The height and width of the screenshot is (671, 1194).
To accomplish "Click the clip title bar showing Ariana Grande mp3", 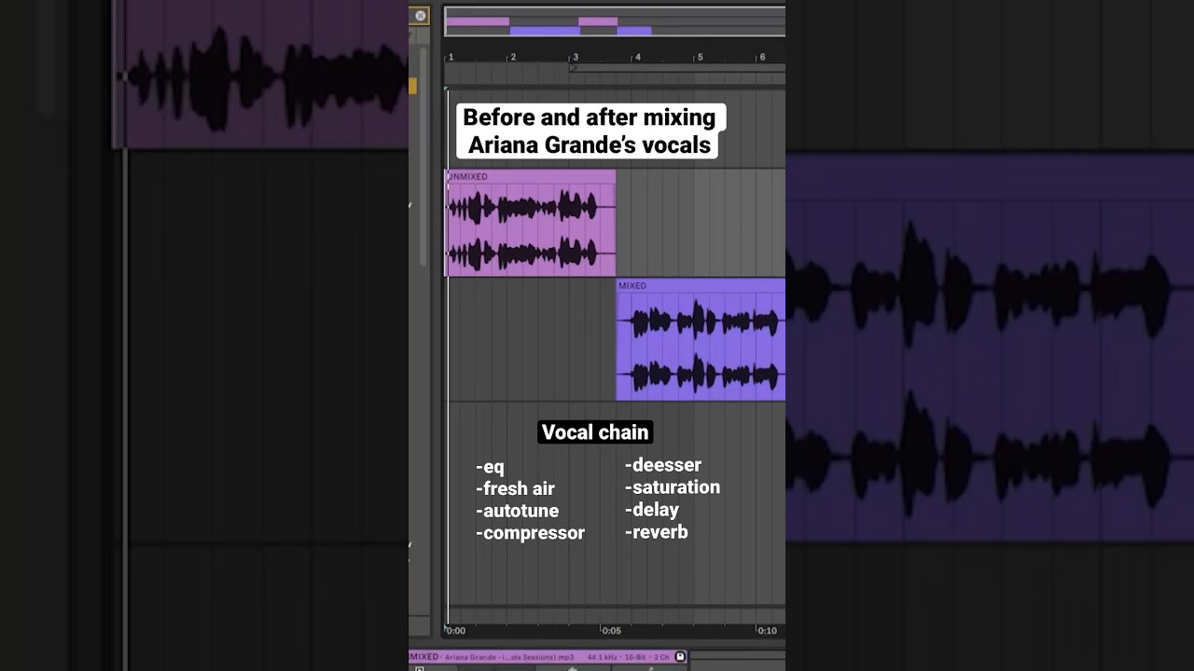I will point(548,657).
